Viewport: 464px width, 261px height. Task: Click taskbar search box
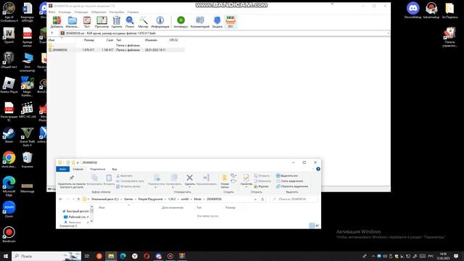pyautogui.click(x=46, y=256)
